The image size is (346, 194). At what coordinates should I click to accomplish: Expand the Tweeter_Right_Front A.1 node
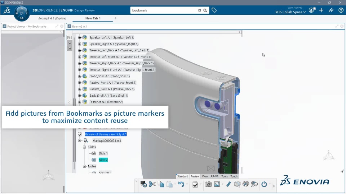tap(80, 70)
